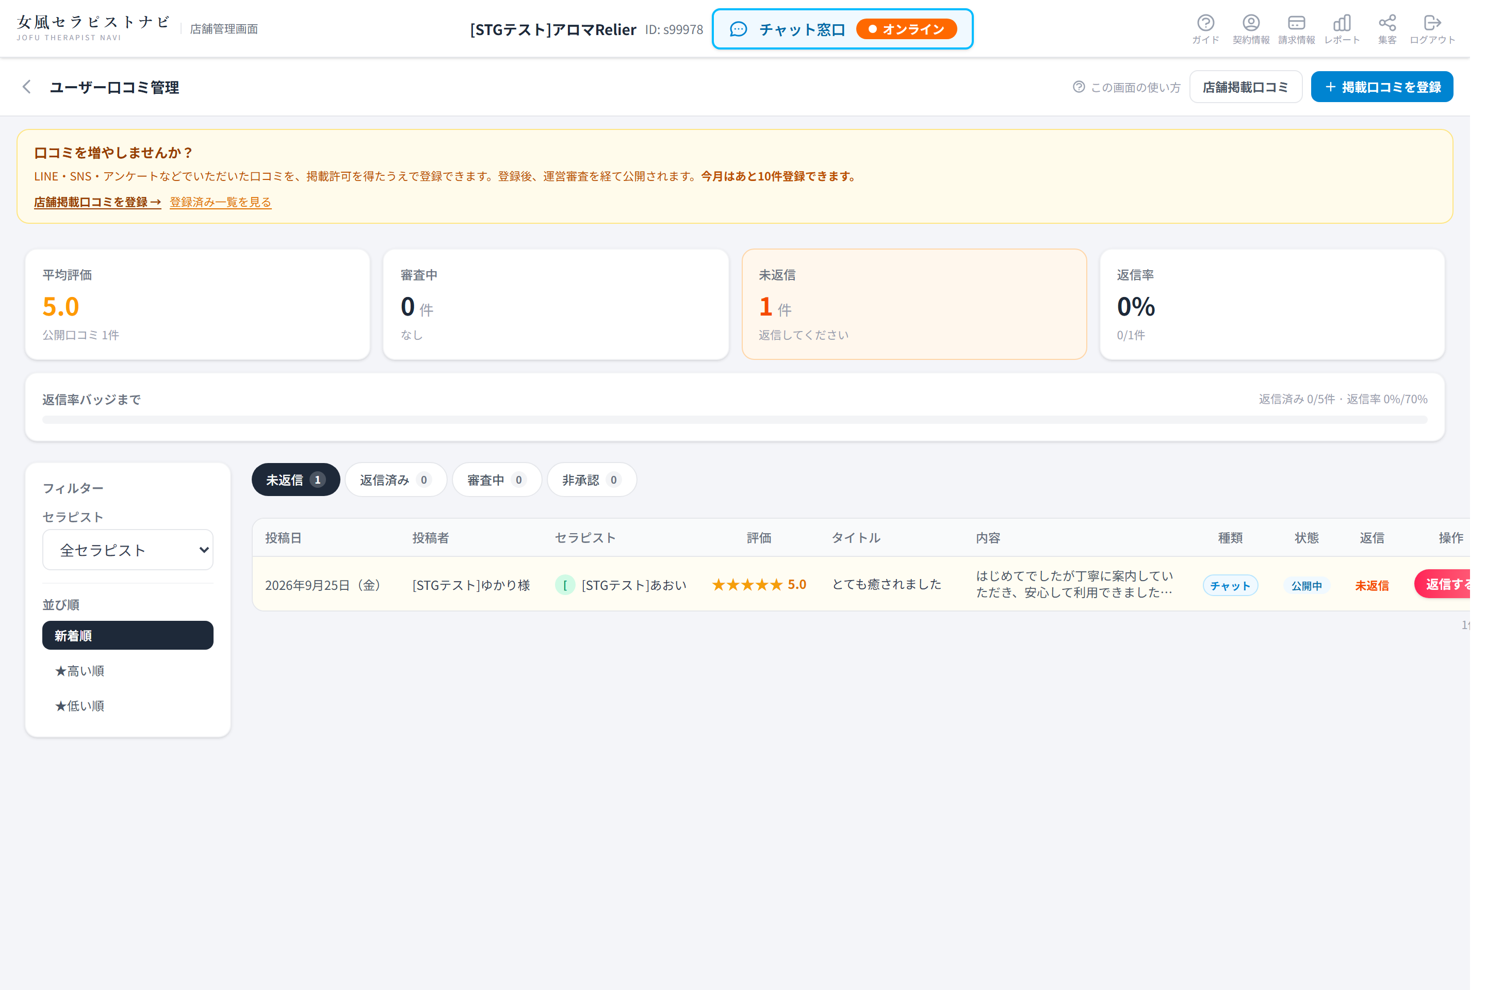The image size is (1502, 990).
Task: Click the チャット type badge in the row
Action: click(1230, 585)
